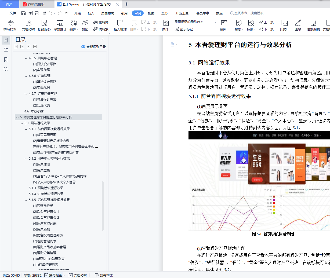Click the 批改服务 ribbon icon
This screenshot has height=278, width=330.
pos(44,25)
